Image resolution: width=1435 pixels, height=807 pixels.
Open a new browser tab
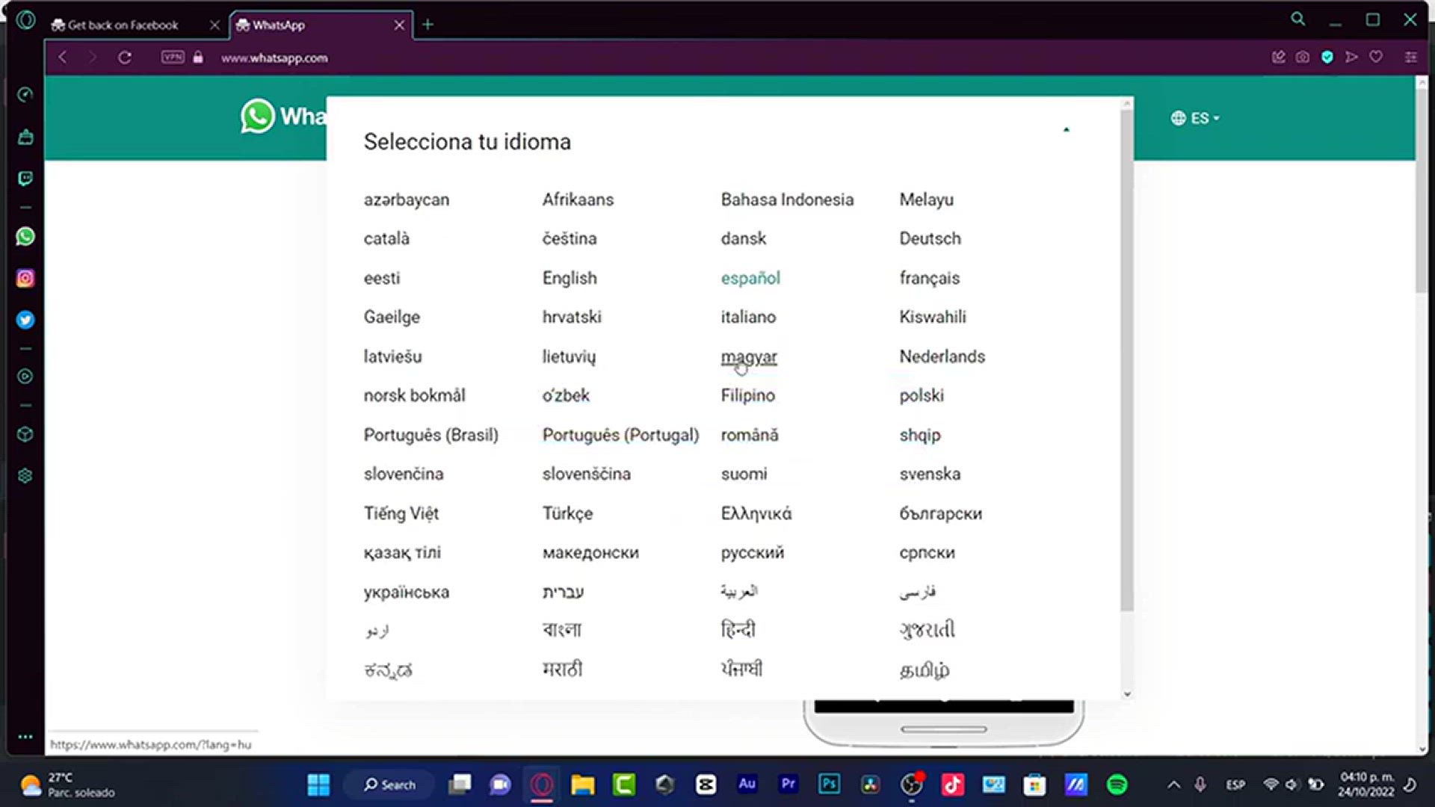(428, 25)
